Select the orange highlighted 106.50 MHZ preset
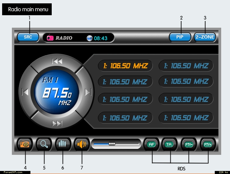 (x=125, y=66)
